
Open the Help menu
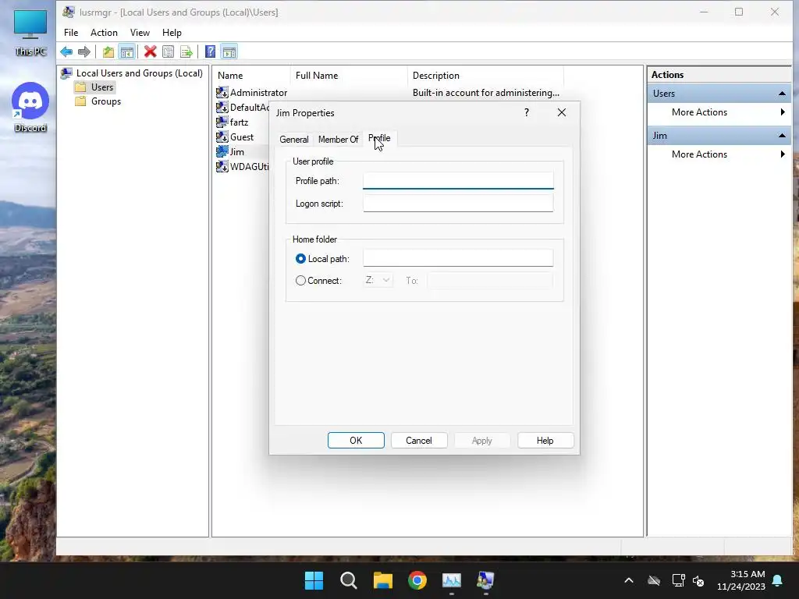point(172,33)
